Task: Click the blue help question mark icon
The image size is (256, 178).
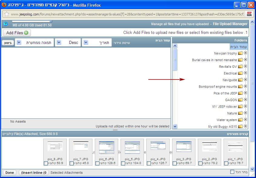Action: tap(5, 24)
